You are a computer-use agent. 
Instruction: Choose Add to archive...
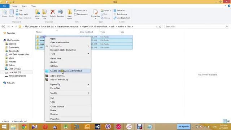[x=58, y=76]
